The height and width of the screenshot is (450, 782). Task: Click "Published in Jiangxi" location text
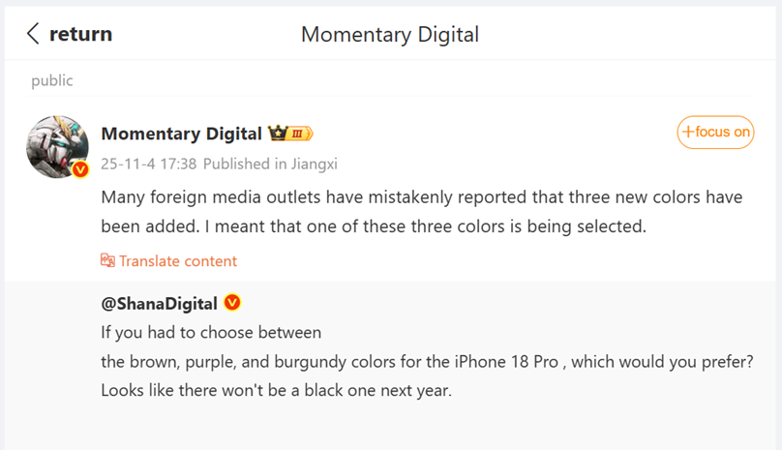coord(270,164)
